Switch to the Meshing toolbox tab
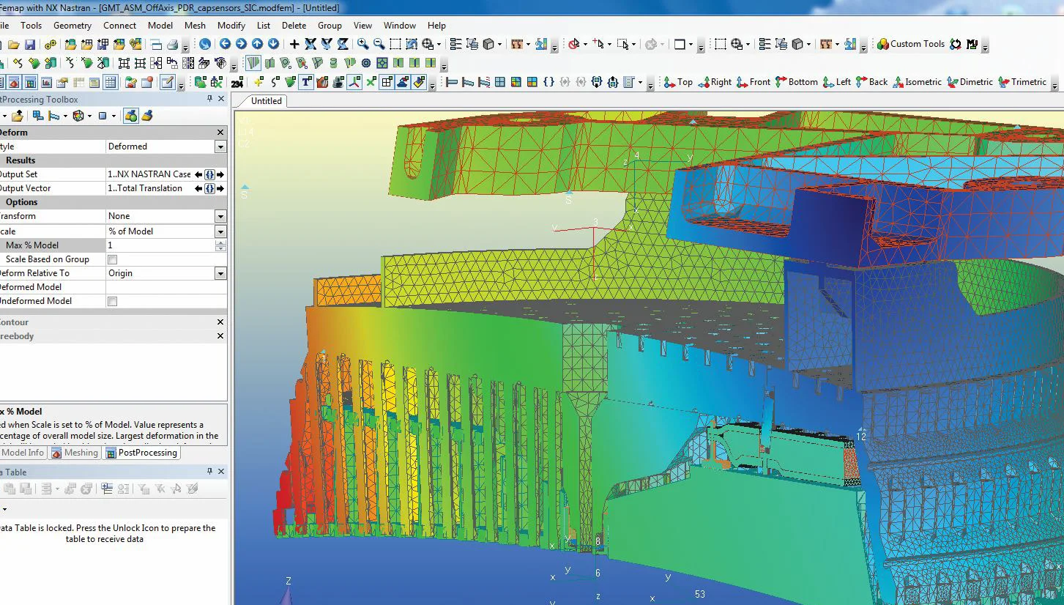The height and width of the screenshot is (605, 1064). (75, 453)
